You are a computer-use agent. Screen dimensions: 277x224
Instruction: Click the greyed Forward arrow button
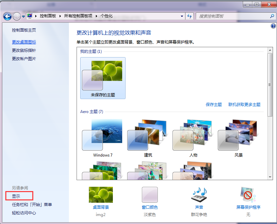coord(17,17)
